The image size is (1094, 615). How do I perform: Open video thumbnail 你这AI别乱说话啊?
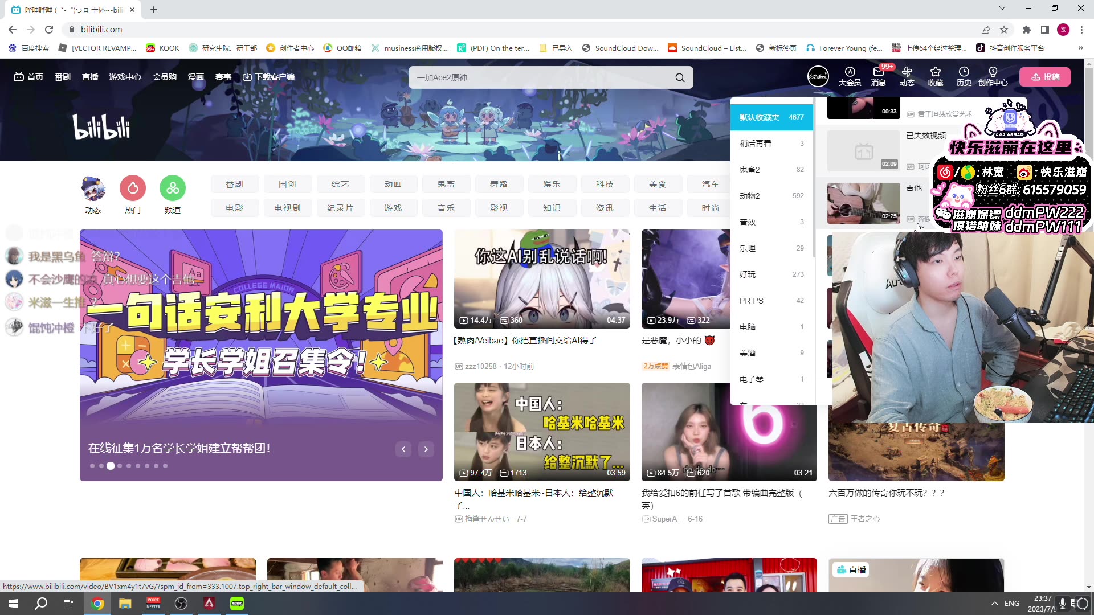coord(542,279)
